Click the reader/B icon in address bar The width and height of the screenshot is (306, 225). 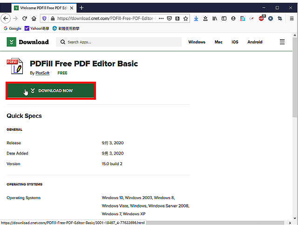point(177,19)
